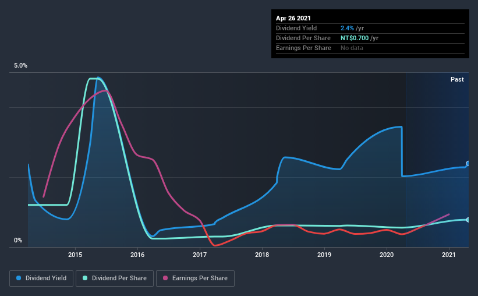Click the tooltip Dividend Per Share row label

[x=303, y=38]
